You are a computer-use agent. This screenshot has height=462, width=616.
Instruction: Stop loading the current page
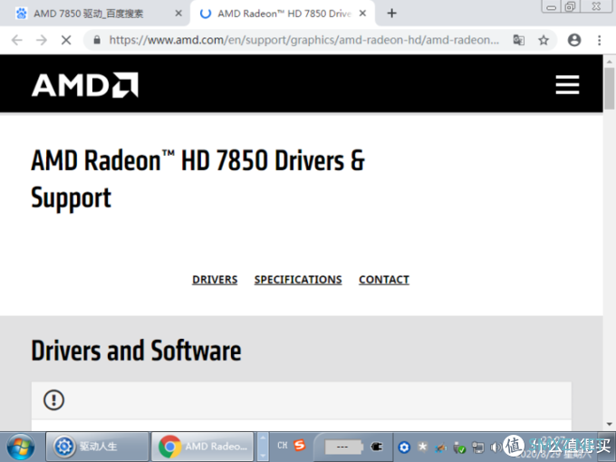pos(66,40)
